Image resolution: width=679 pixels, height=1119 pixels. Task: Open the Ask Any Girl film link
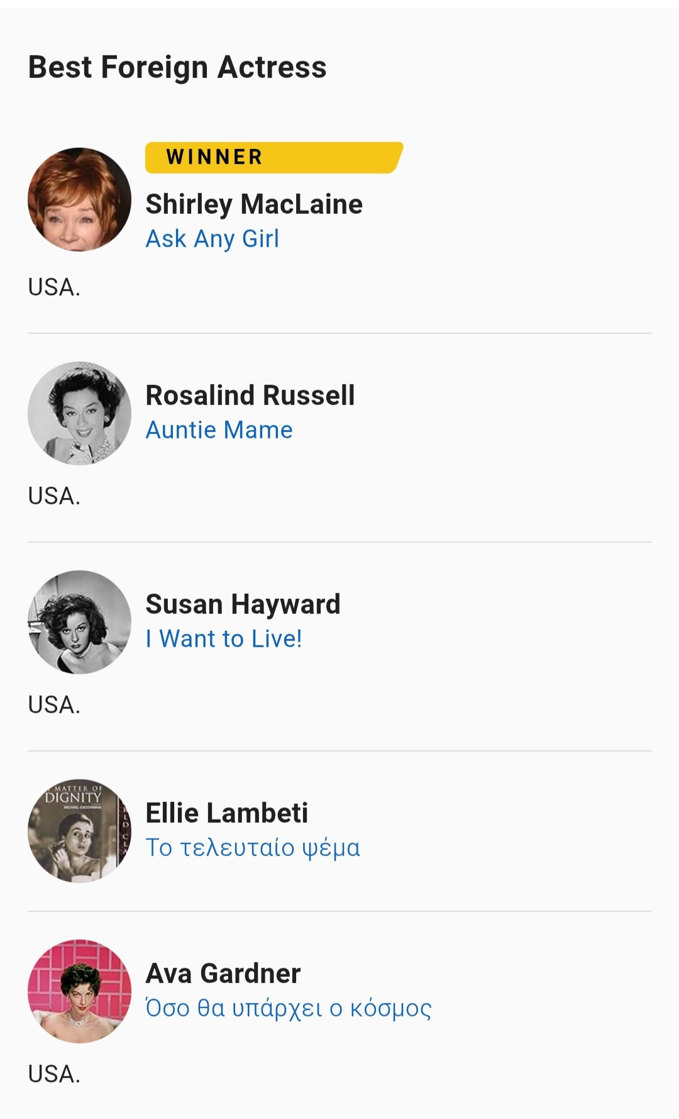213,239
